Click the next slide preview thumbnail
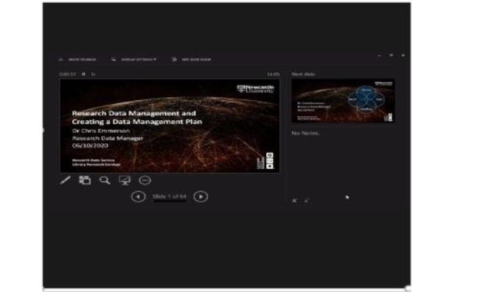Image resolution: width=477 pixels, height=292 pixels. [x=343, y=101]
